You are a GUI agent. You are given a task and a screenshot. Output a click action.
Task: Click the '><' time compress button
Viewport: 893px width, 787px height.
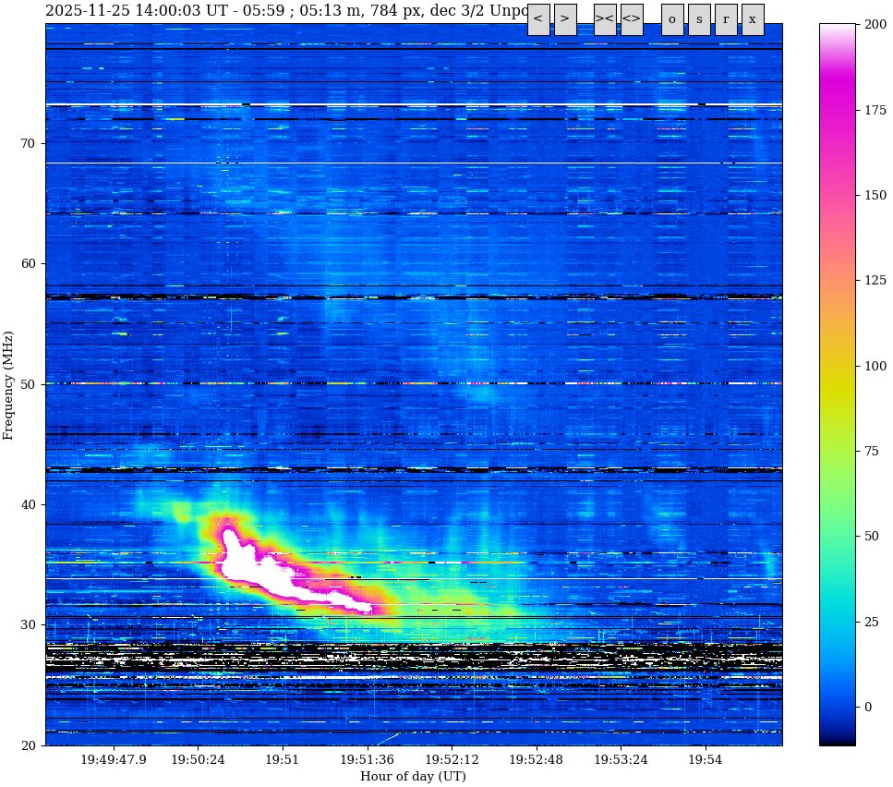point(605,19)
